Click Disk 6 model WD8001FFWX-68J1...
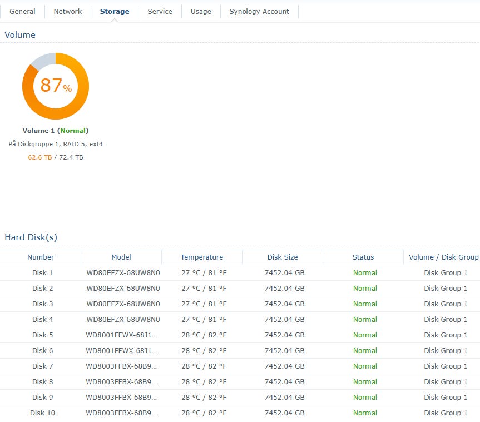Image resolution: width=480 pixels, height=422 pixels. [122, 351]
